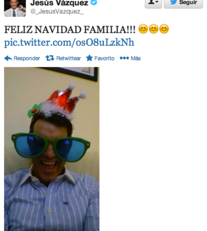Mark the tweet via the Favorito label
The height and width of the screenshot is (231, 207).
[x=104, y=58]
